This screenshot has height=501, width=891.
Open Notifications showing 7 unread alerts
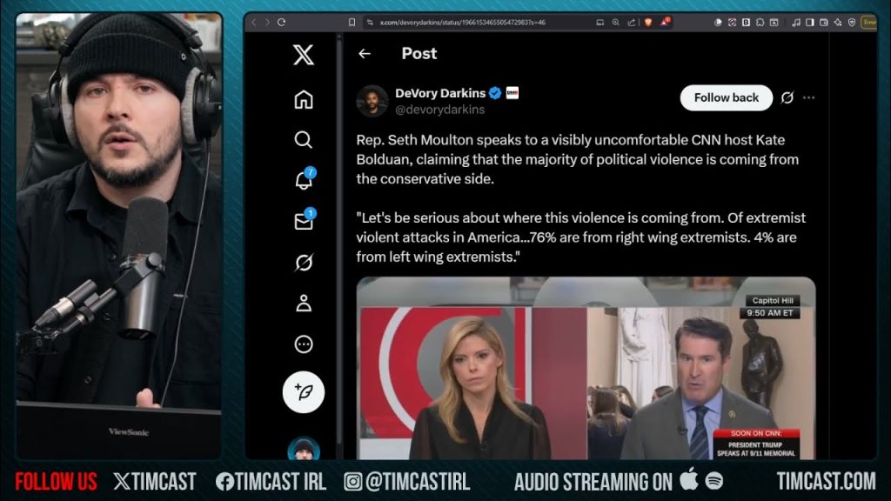[303, 180]
